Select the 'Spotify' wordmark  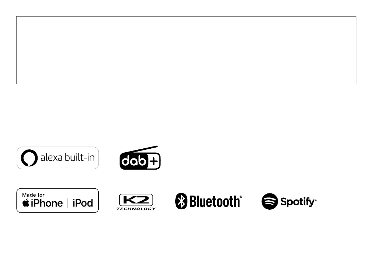pos(297,202)
